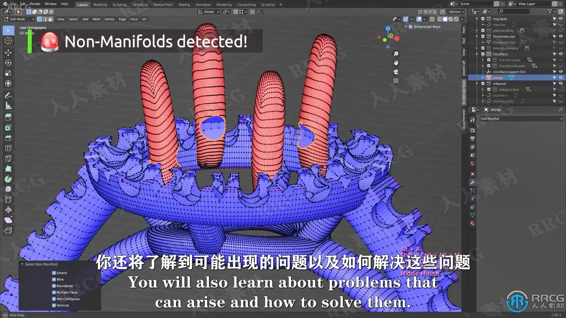Screen dimensions: 566x318
Task: Toggle camera view icon
Action: pos(396,72)
